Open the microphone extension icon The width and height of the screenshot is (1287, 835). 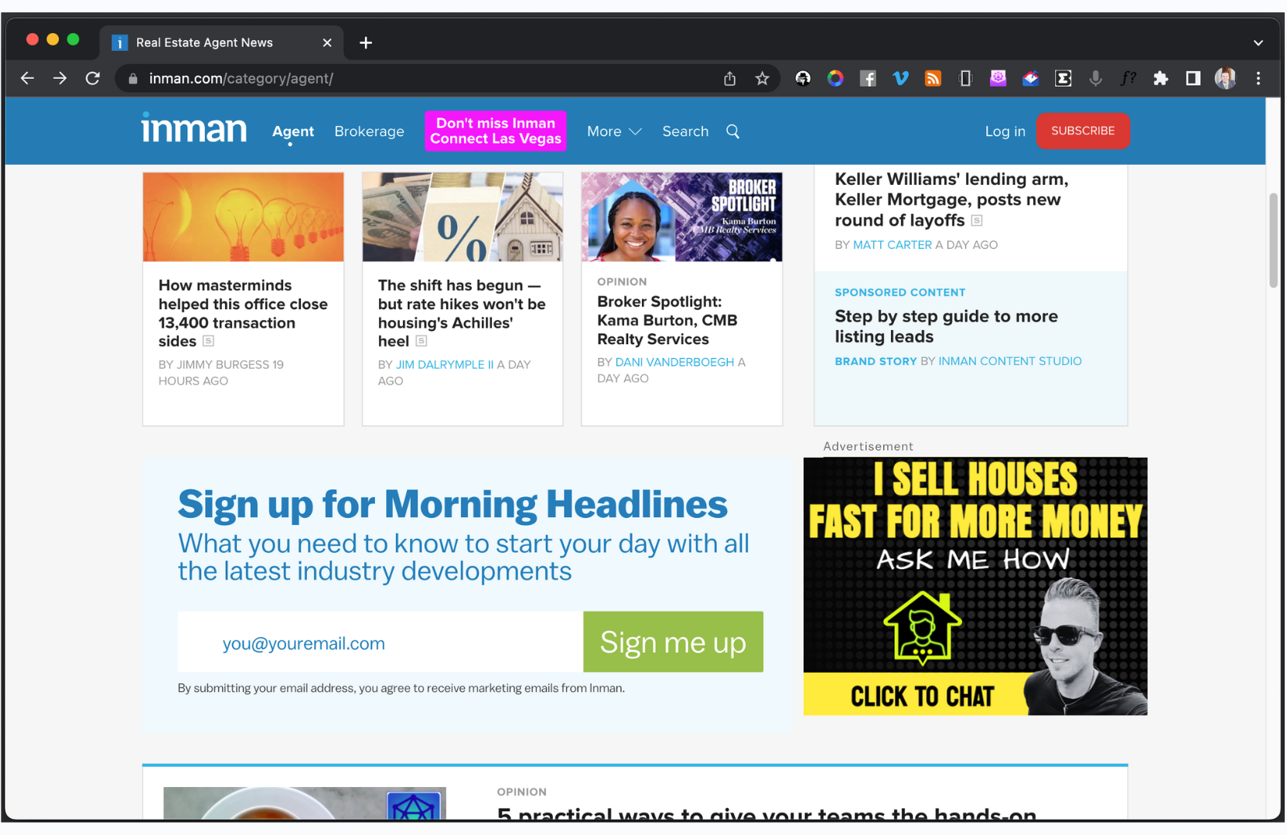coord(1095,78)
